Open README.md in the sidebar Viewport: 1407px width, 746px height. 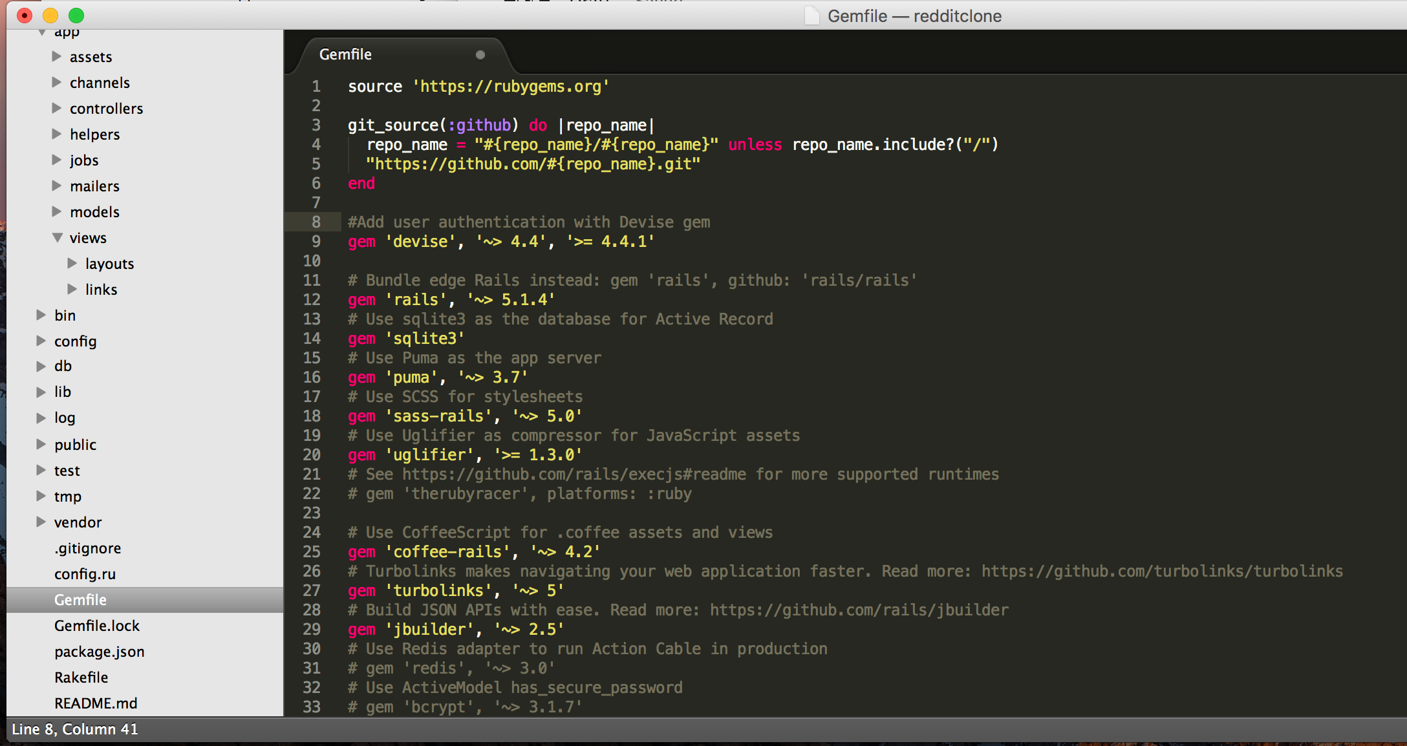tap(96, 703)
